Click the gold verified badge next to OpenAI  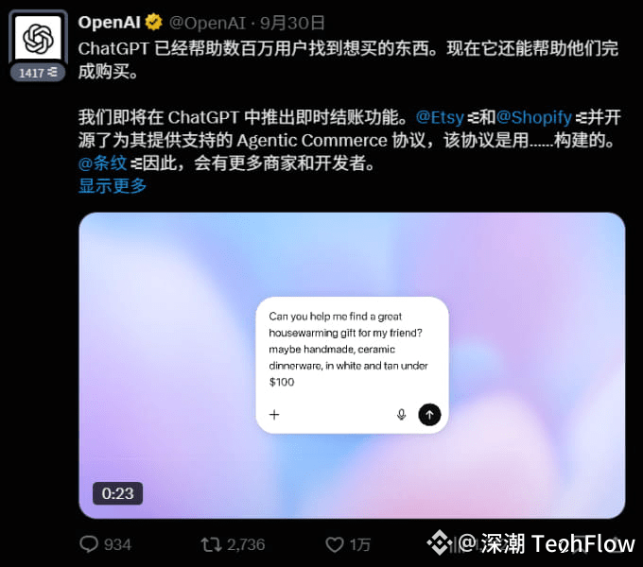coord(154,22)
